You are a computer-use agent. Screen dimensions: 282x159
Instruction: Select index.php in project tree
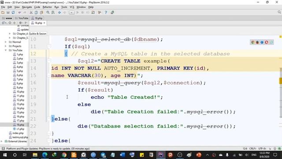pyautogui.click(x=16, y=133)
